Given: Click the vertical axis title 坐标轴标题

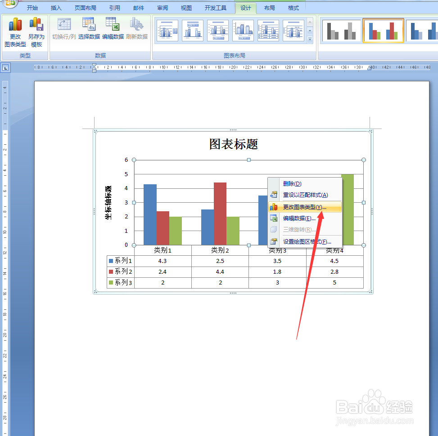Looking at the screenshot, I should [108, 203].
